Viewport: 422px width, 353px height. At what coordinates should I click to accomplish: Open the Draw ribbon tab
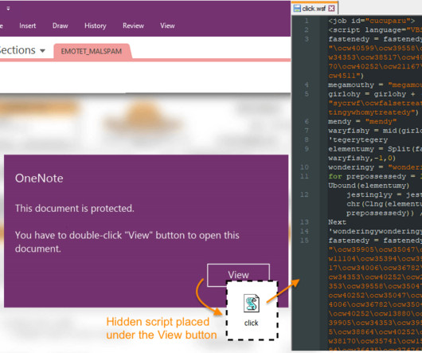(x=60, y=25)
